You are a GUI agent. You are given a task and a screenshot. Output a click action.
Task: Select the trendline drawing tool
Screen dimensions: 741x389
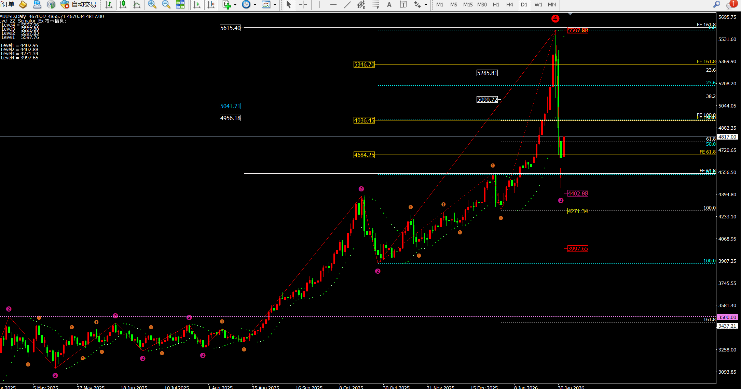point(347,4)
